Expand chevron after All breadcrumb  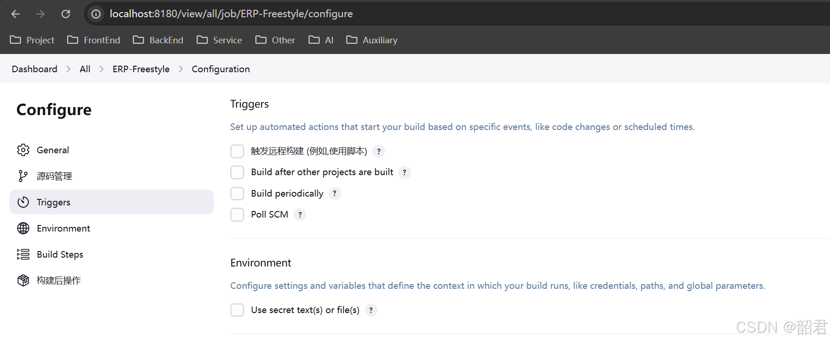102,69
